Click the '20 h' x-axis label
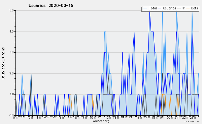The height and width of the screenshot is (124, 202). coord(170,118)
